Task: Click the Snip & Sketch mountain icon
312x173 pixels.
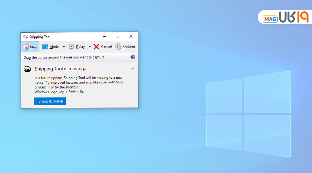Action: tap(27, 69)
